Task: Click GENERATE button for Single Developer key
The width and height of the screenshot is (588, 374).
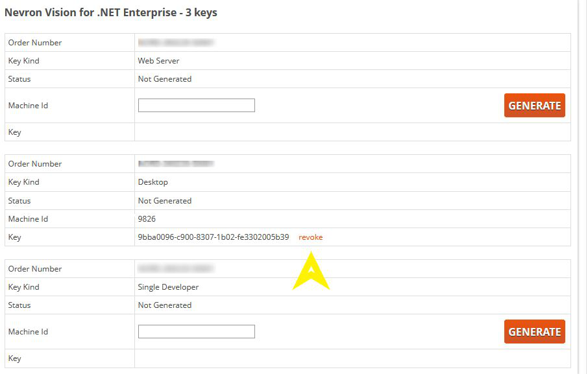Action: coord(534,332)
